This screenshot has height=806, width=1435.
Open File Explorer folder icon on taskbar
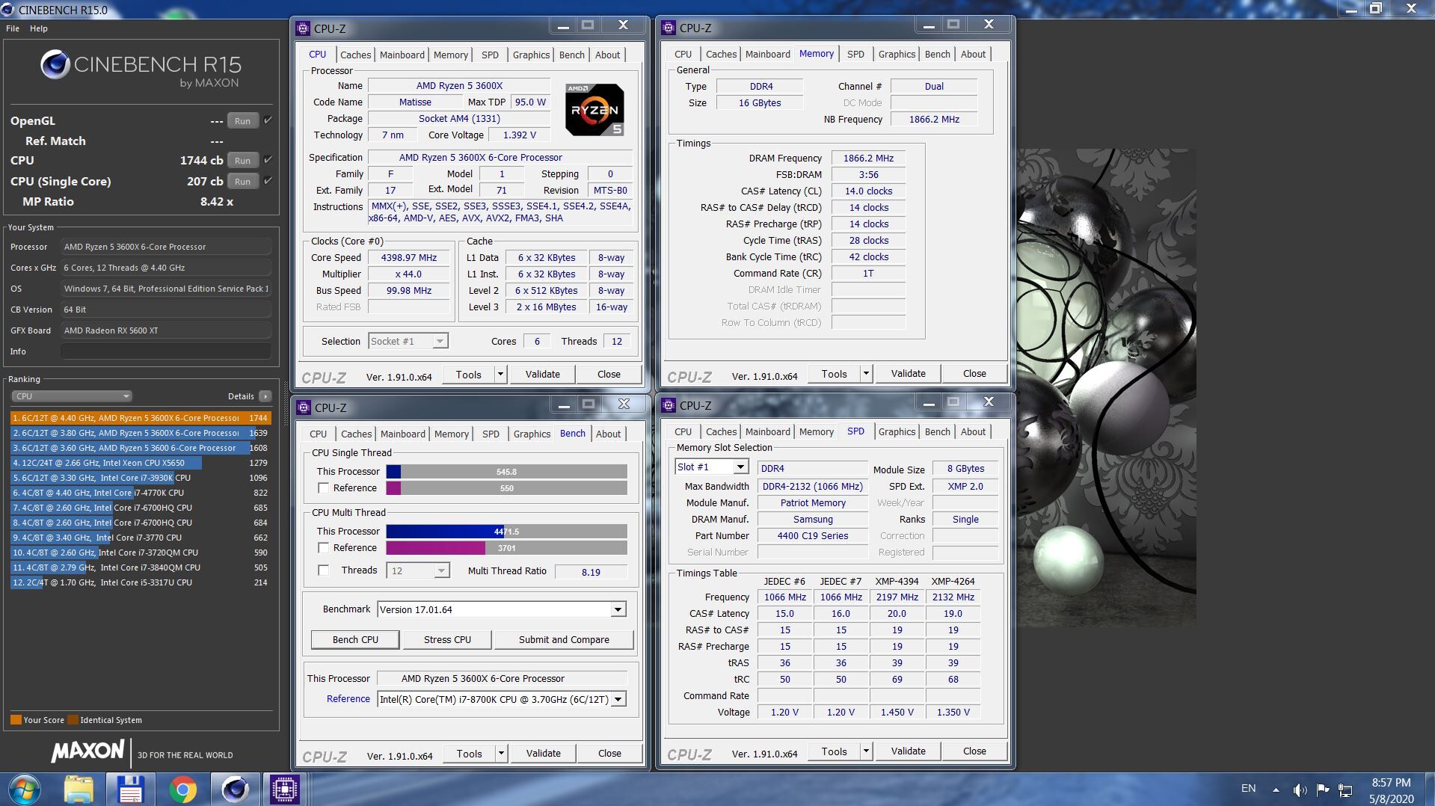click(79, 789)
